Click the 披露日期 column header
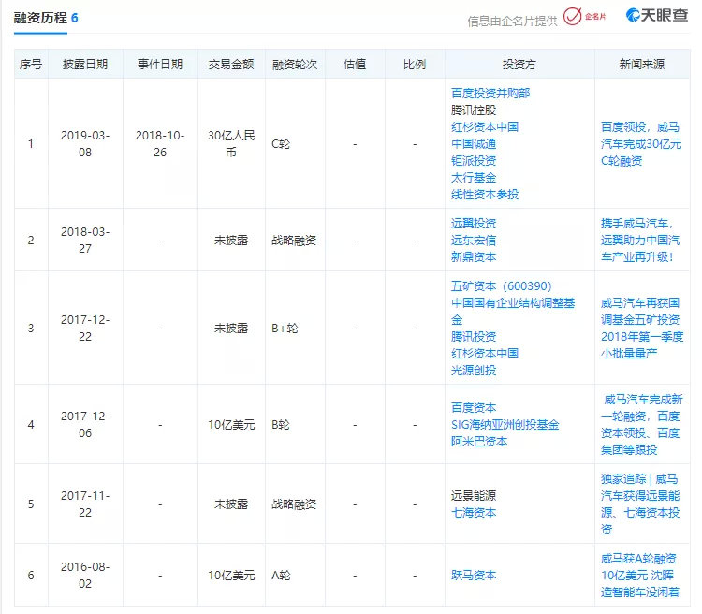Viewport: 702px width, 614px height. (x=85, y=65)
